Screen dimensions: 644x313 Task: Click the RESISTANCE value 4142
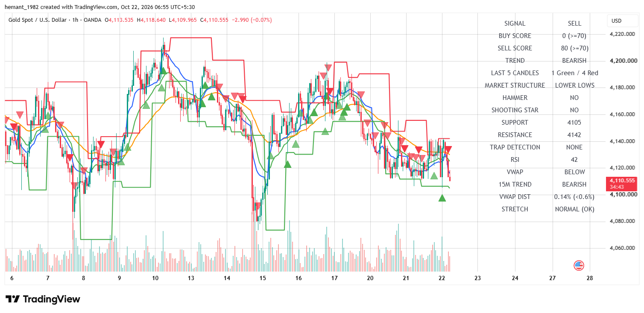[x=574, y=135]
